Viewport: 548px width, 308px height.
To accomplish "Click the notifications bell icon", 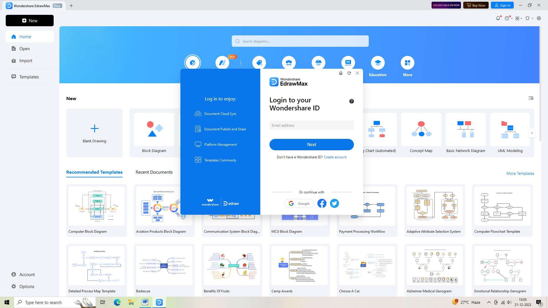I will click(498, 18).
